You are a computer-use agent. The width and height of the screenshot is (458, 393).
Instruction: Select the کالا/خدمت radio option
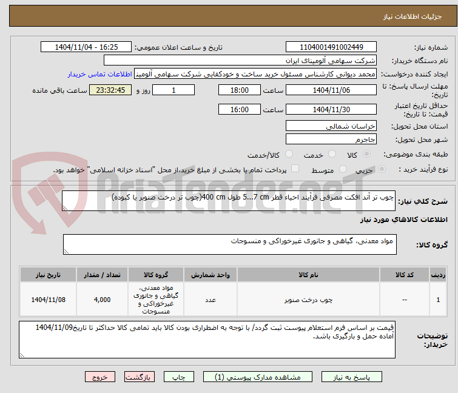(289, 154)
